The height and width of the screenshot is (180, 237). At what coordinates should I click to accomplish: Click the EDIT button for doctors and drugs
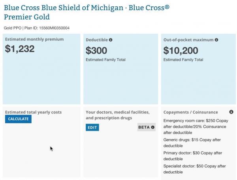tap(92, 127)
